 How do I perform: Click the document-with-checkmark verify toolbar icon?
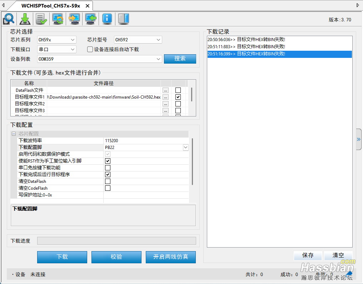[x=41, y=19]
